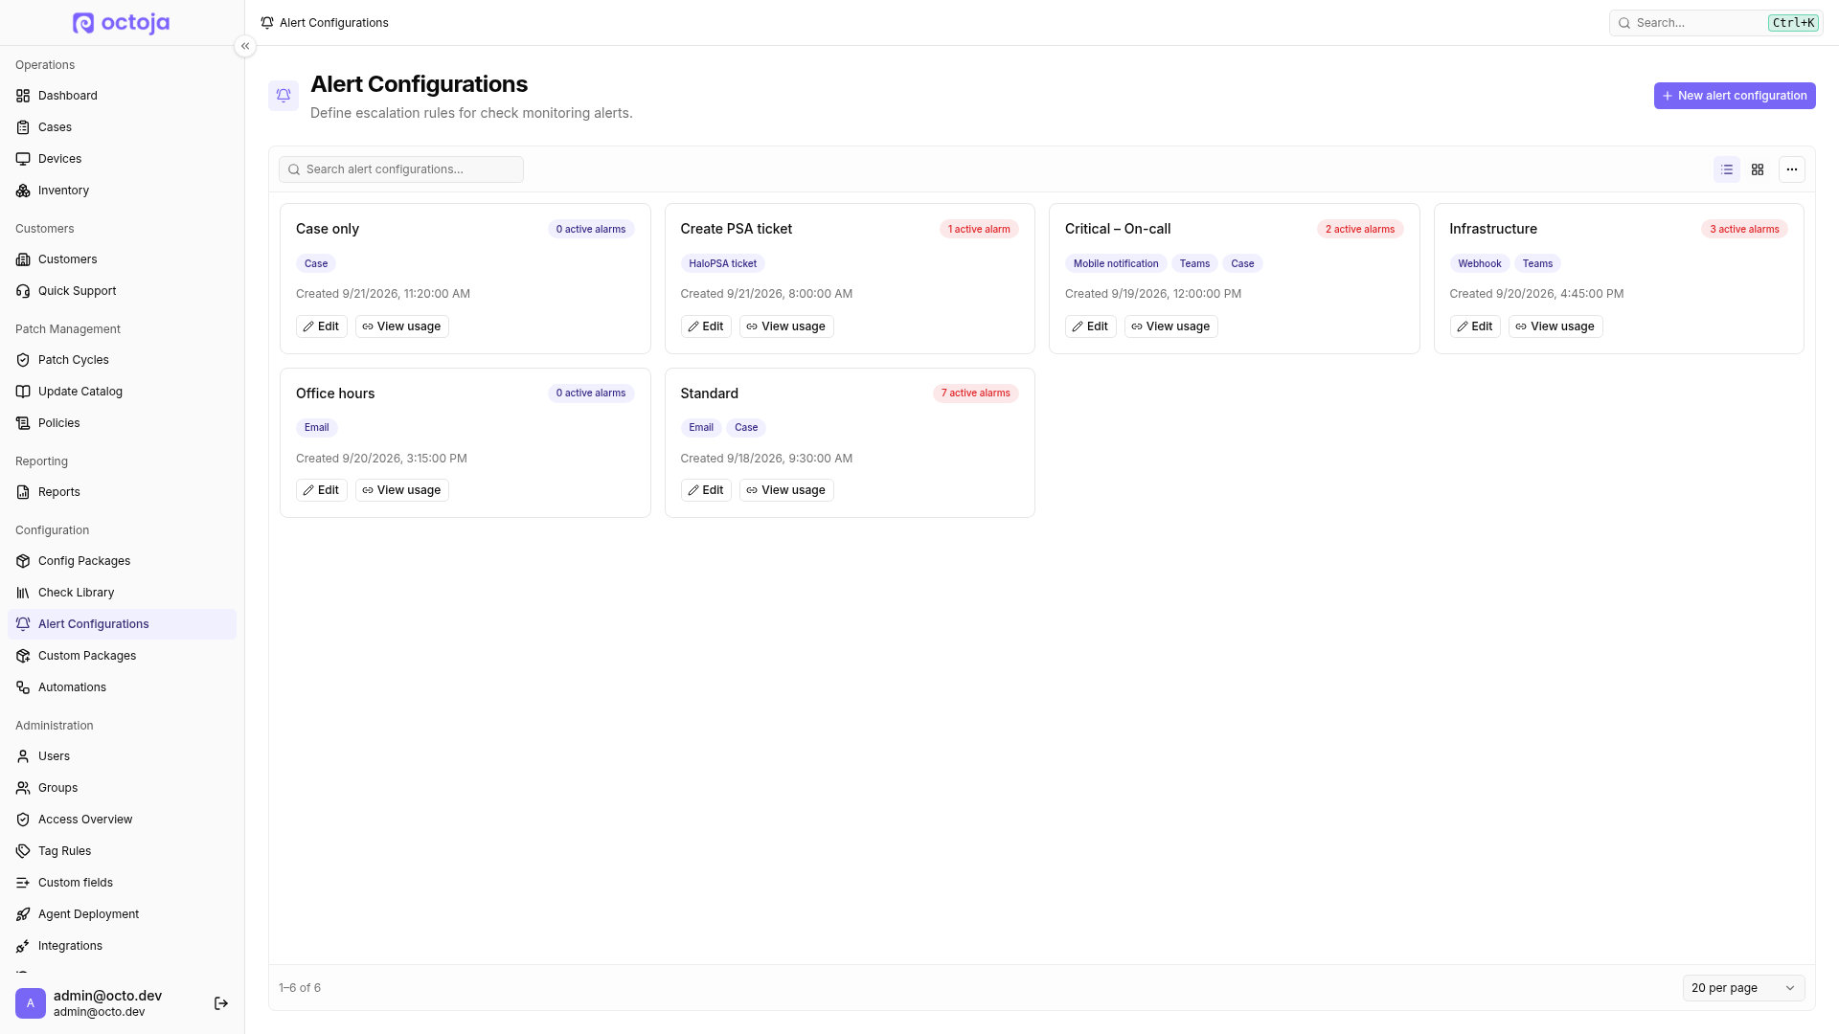Click the Users person icon
1839x1034 pixels.
(x=23, y=756)
